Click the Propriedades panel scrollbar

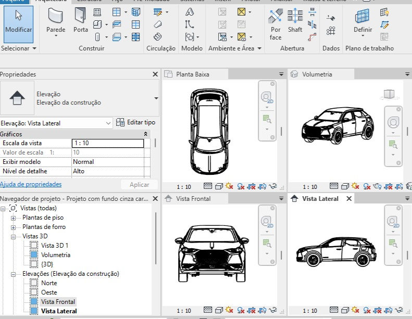[155, 143]
